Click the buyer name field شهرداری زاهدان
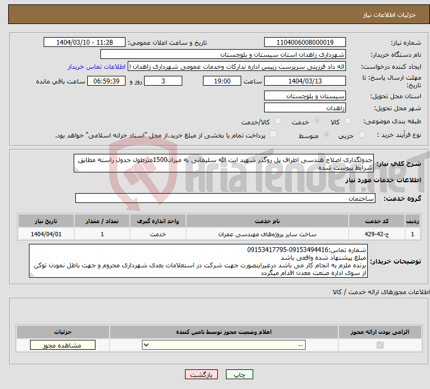 [x=223, y=54]
